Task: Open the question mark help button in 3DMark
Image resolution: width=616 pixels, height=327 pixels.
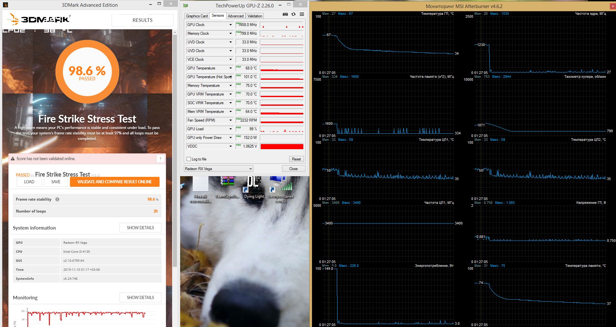Action: (x=161, y=159)
